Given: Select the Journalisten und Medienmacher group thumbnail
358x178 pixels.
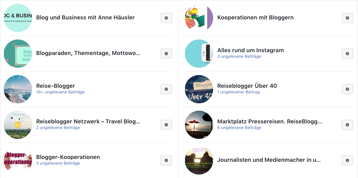Looking at the screenshot, I should [199, 160].
